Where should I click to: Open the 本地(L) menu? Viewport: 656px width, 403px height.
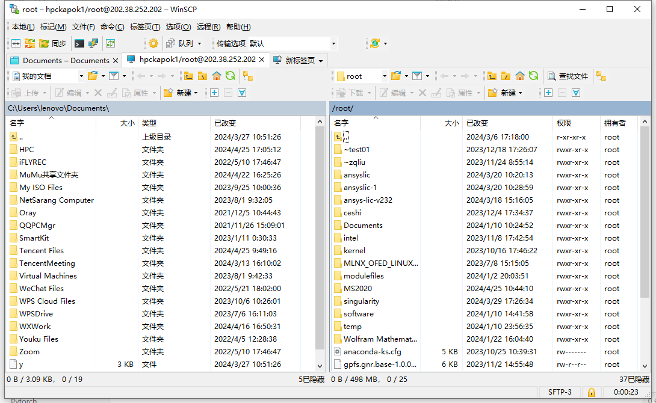pos(23,26)
